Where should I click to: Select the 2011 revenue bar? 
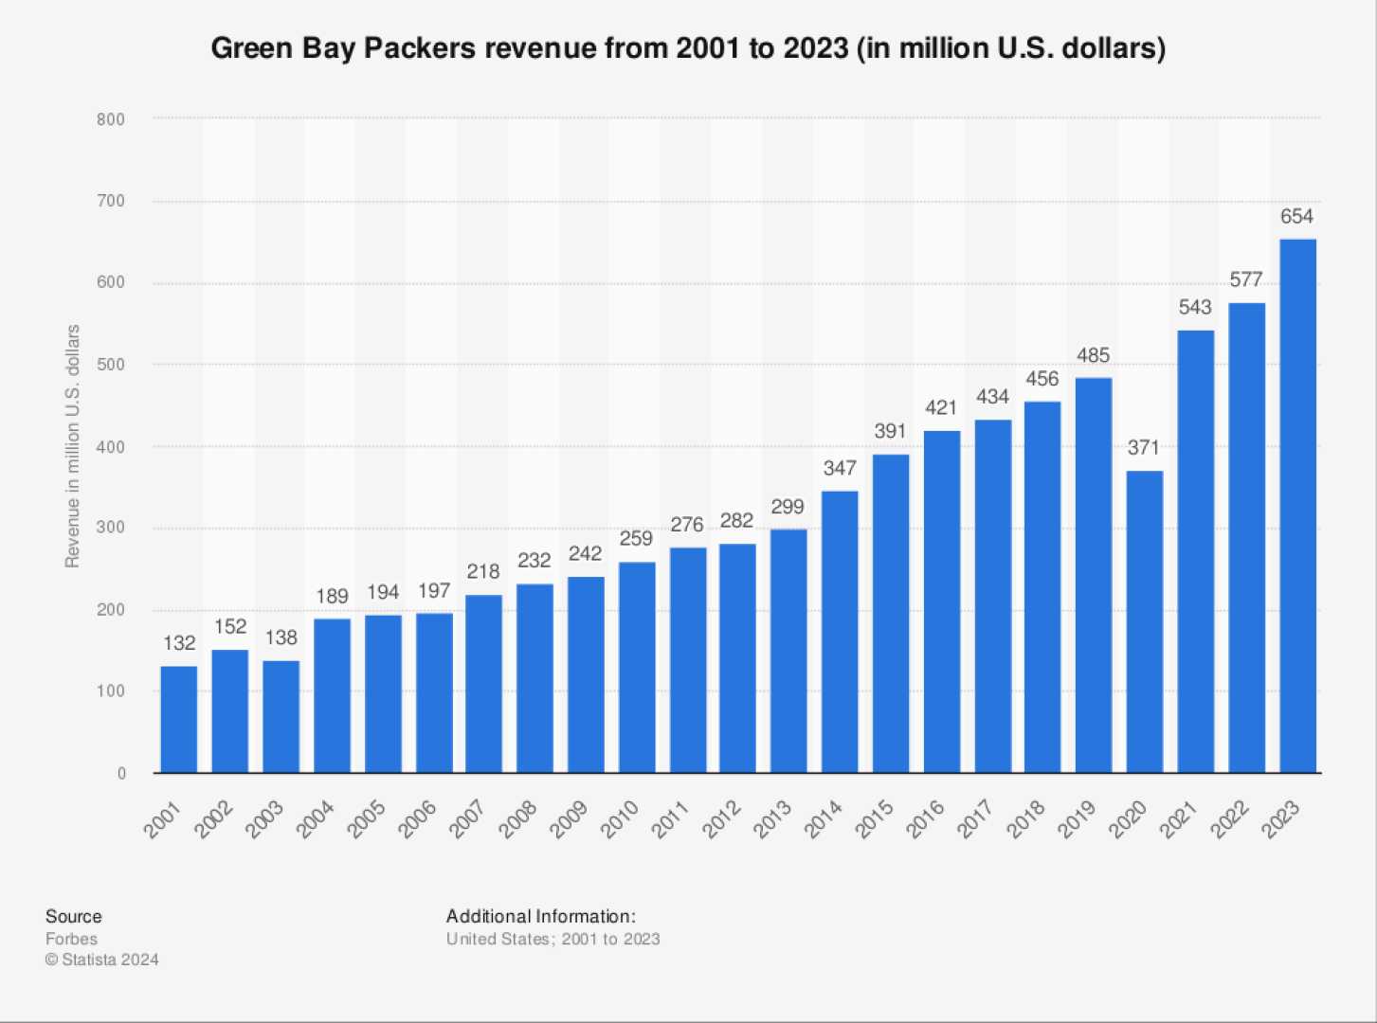(x=688, y=660)
